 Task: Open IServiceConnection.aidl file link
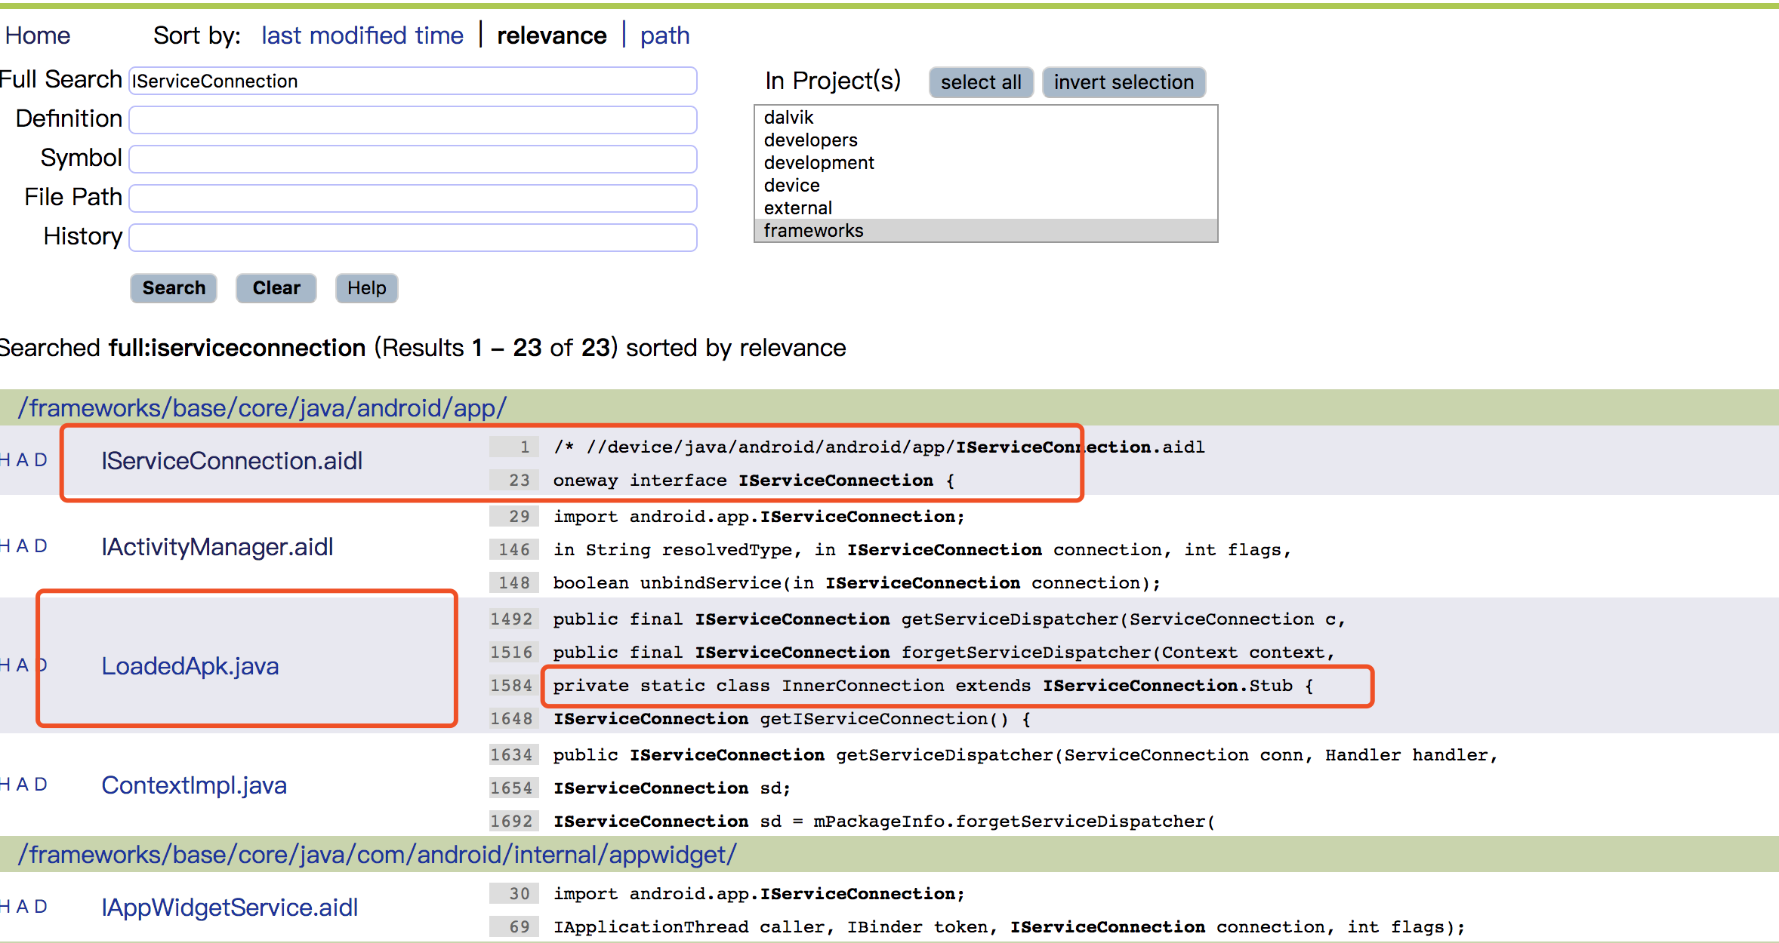click(232, 461)
